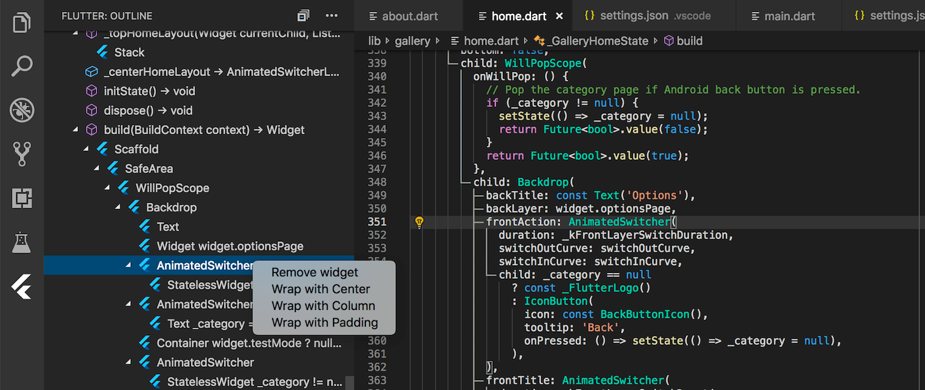Click the lib breadcrumb above the editor
This screenshot has width=925, height=390.
point(374,40)
